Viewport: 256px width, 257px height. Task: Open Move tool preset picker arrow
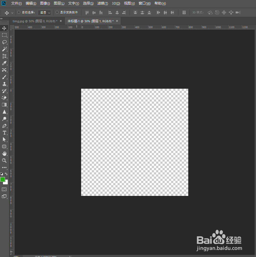[x=12, y=13]
